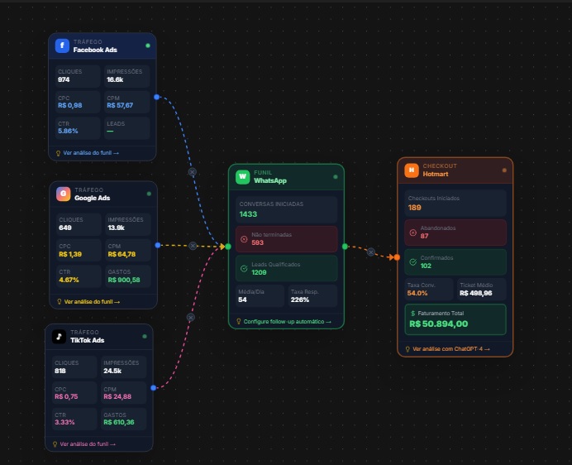The width and height of the screenshot is (572, 465).
Task: Click TikTok IMPRESSÕES value 24.5k
Action: coord(112,371)
